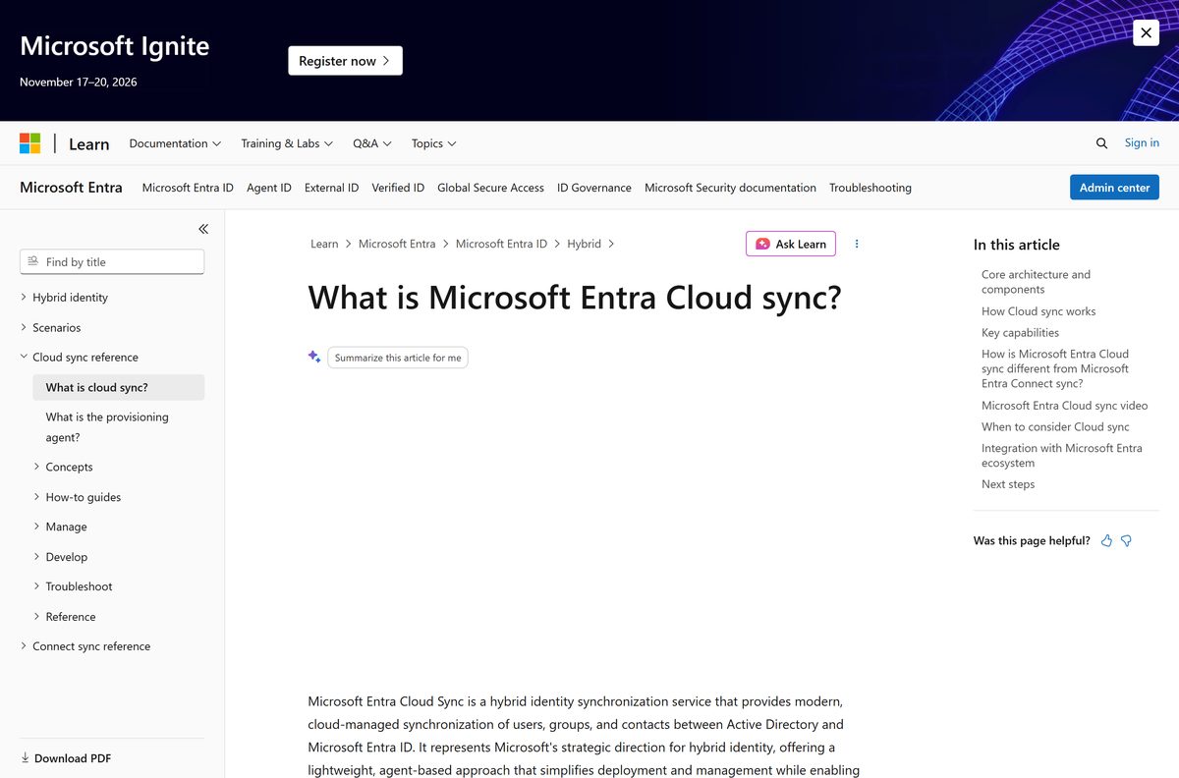This screenshot has height=778, width=1179.
Task: Download PDF of the documentation
Action: tap(66, 758)
